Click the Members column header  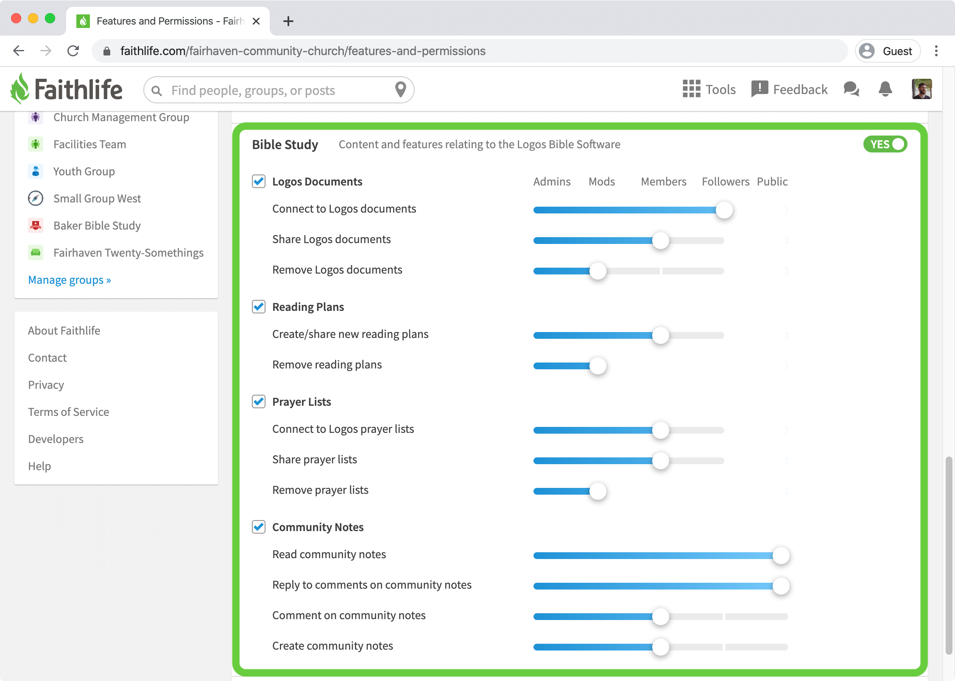coord(664,181)
